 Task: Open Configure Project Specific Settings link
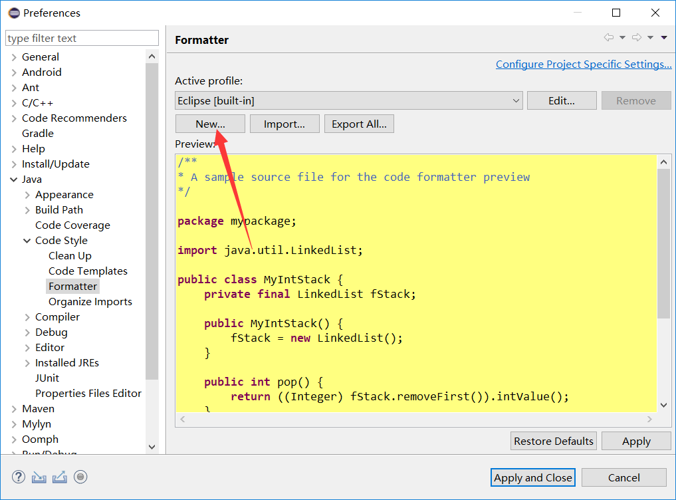tap(584, 64)
